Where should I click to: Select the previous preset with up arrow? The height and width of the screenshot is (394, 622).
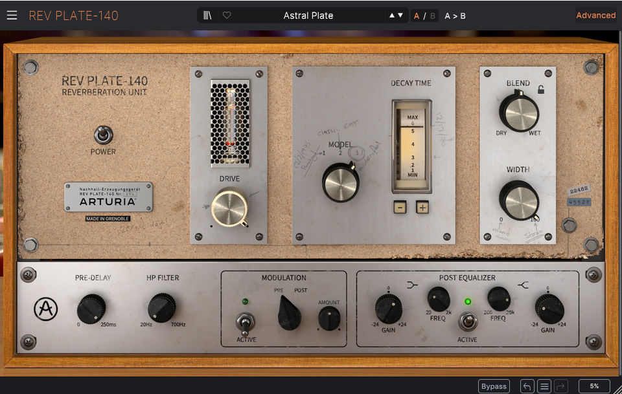391,16
